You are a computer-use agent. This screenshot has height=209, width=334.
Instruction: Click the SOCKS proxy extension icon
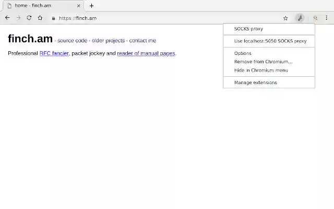coord(300,18)
